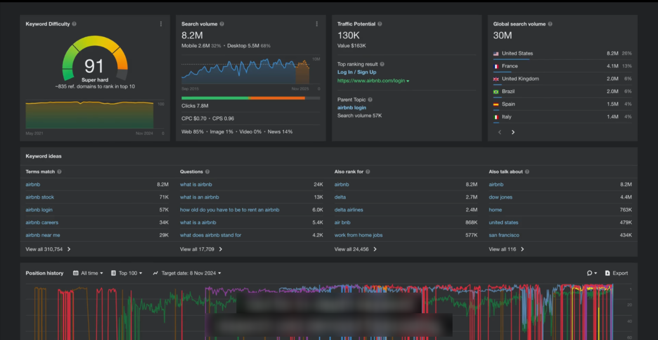Open the comment/annotations icon in Position history
Viewport: 658px width, 340px height.
pyautogui.click(x=592, y=273)
